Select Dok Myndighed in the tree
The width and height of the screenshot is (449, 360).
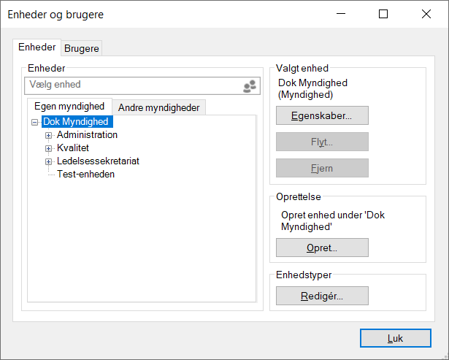(76, 122)
